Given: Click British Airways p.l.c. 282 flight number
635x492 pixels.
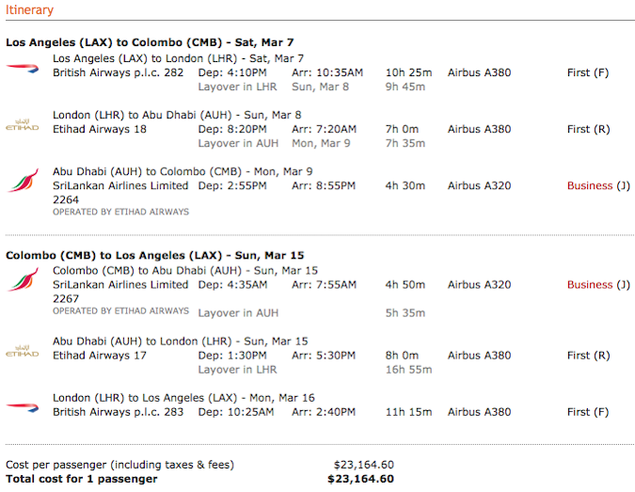Looking at the screenshot, I should tap(118, 72).
